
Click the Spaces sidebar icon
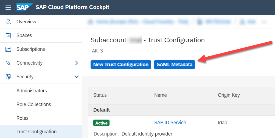click(x=8, y=35)
